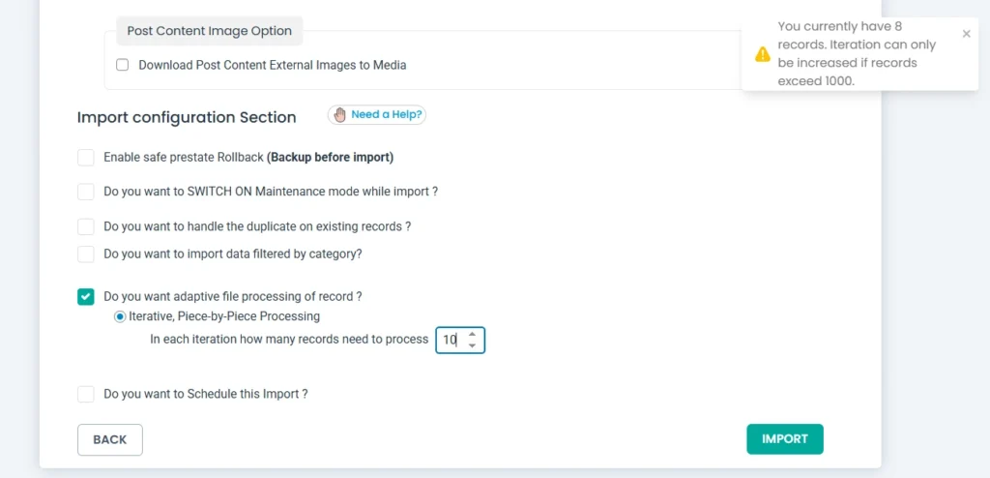Enable safe prestate Rollback checkbox

[86, 157]
